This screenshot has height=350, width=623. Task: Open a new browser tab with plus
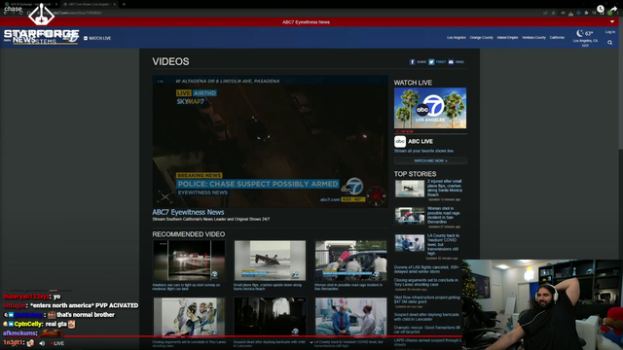pyautogui.click(x=124, y=4)
